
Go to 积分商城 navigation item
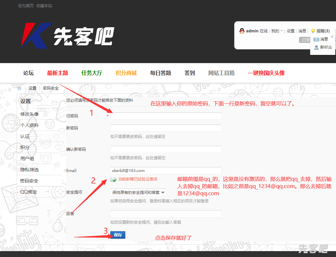click(x=126, y=73)
